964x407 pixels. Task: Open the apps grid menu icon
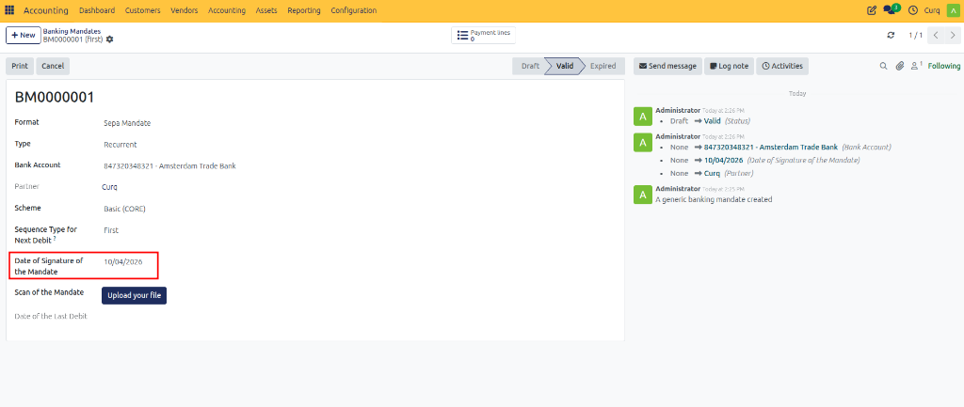[x=9, y=10]
